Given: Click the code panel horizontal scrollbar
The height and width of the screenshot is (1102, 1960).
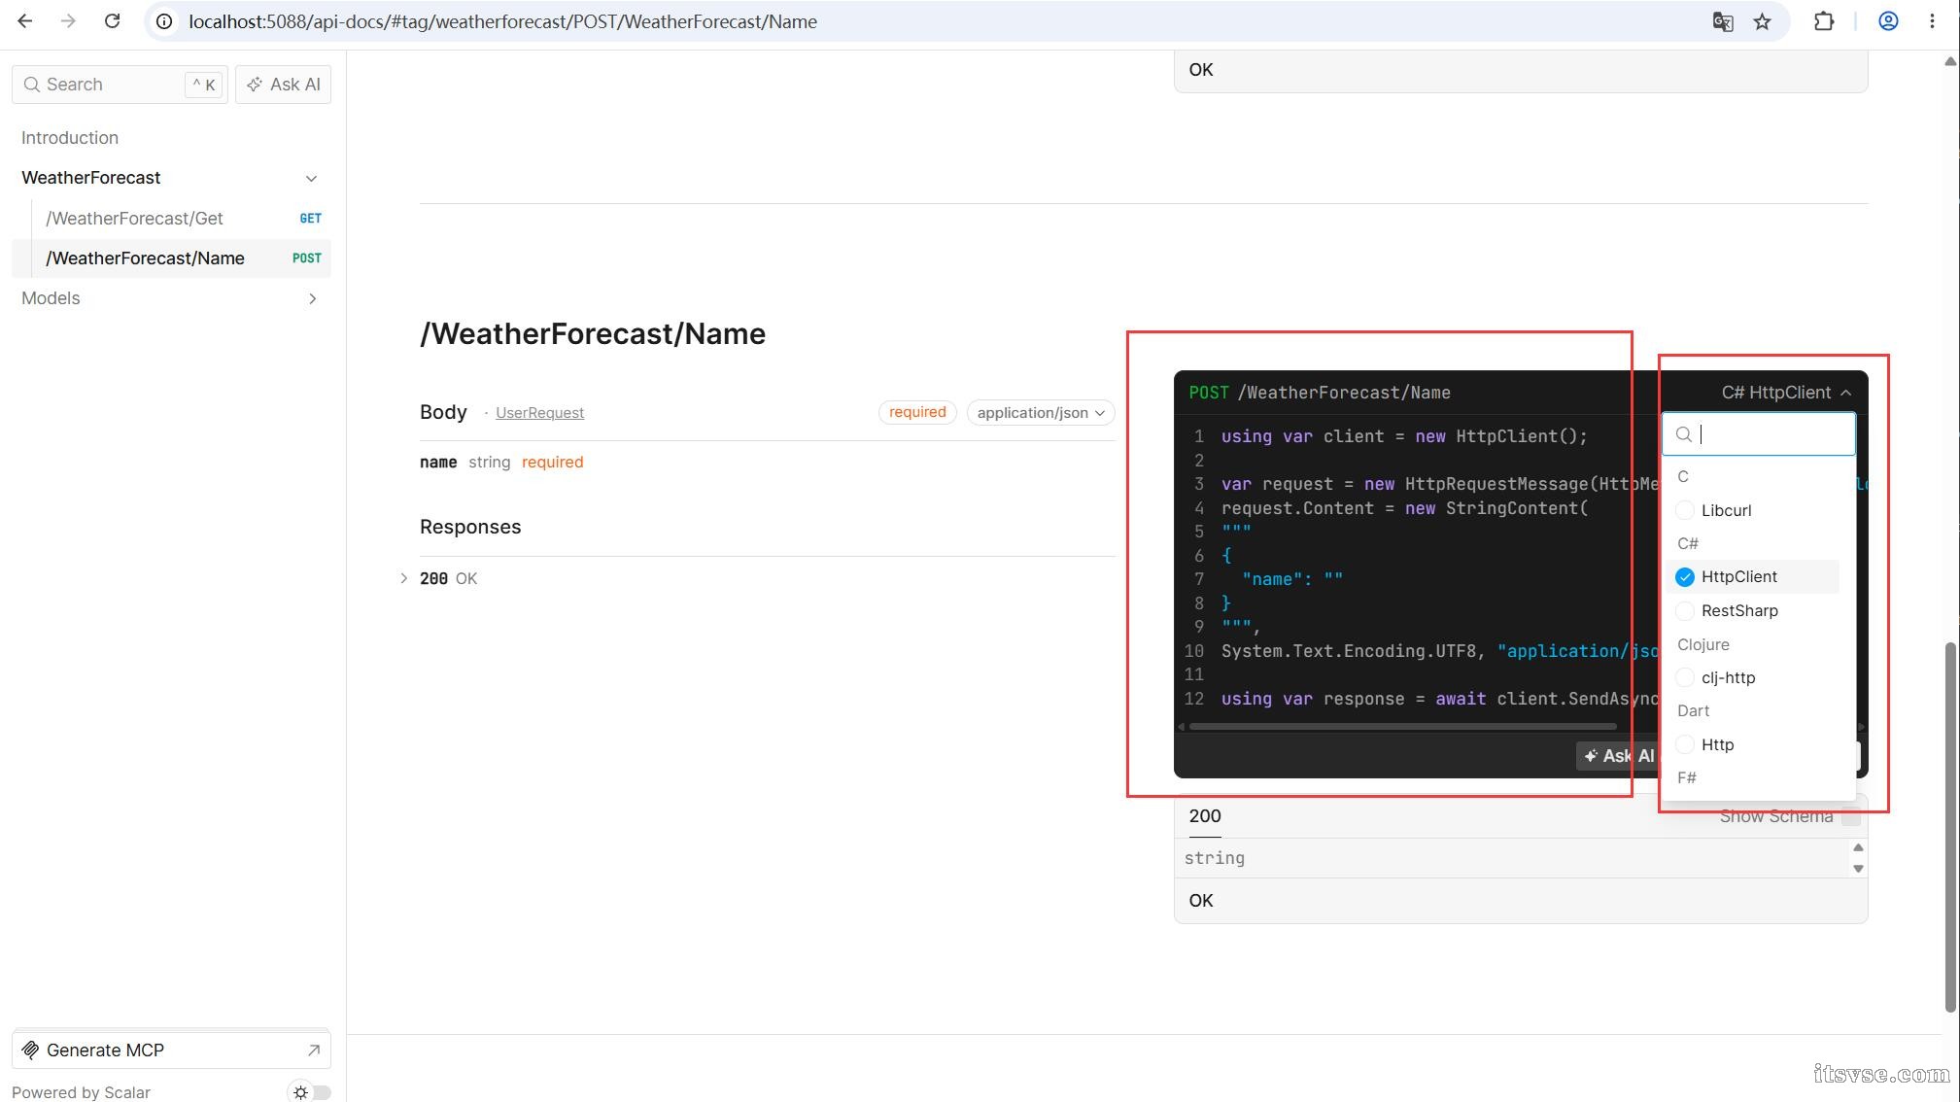Looking at the screenshot, I should click(1401, 726).
